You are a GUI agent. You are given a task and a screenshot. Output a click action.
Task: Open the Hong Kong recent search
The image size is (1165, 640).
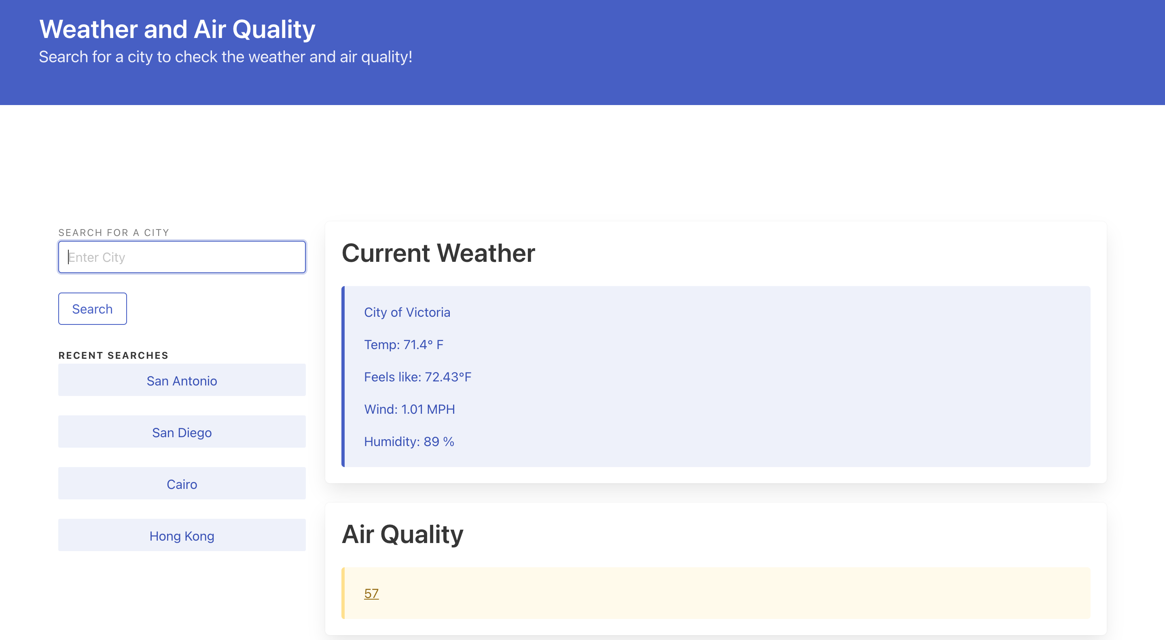181,536
